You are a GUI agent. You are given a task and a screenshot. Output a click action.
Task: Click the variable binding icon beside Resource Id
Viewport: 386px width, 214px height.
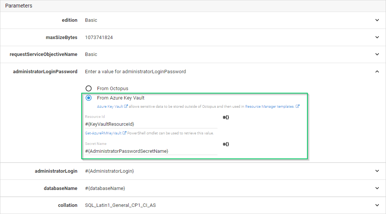pos(226,118)
